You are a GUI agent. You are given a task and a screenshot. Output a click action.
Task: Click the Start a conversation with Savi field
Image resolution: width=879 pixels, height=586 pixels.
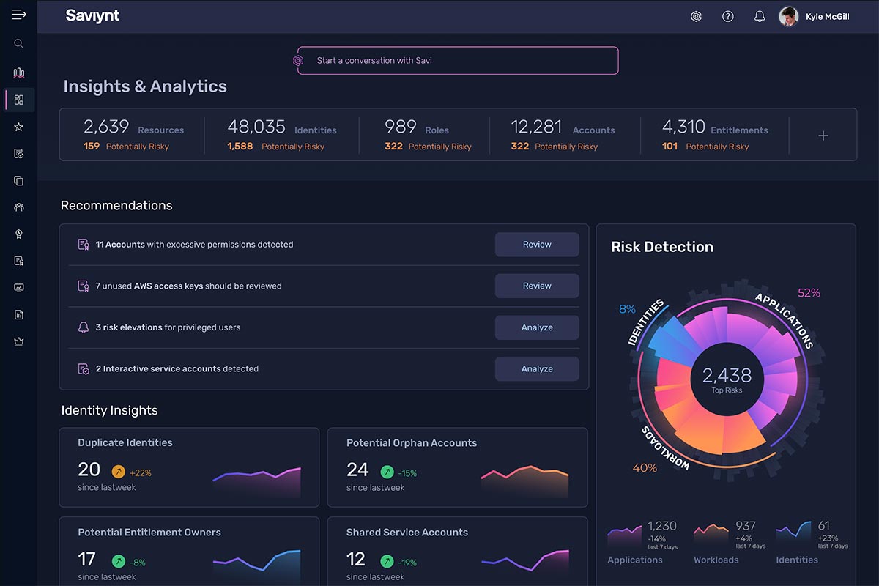pos(458,61)
